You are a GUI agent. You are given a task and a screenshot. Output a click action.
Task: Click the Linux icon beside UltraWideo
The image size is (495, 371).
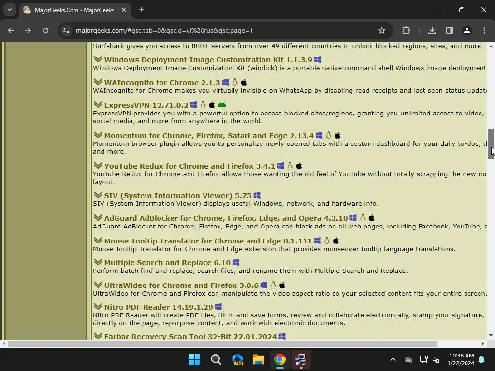[273, 285]
